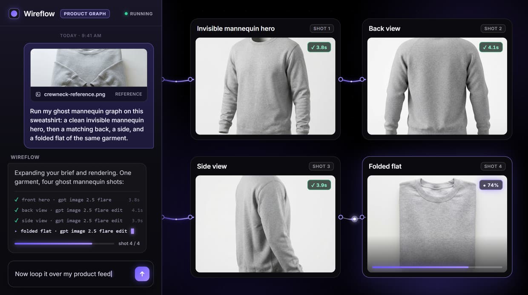Image resolution: width=528 pixels, height=295 pixels.
Task: Click the back view log row text
Action: [x=72, y=210]
